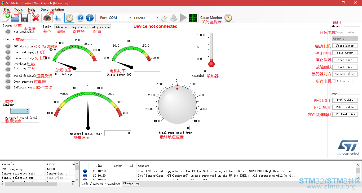Click the chip generation toolbar icon
The width and height of the screenshot is (362, 193).
tap(47, 18)
